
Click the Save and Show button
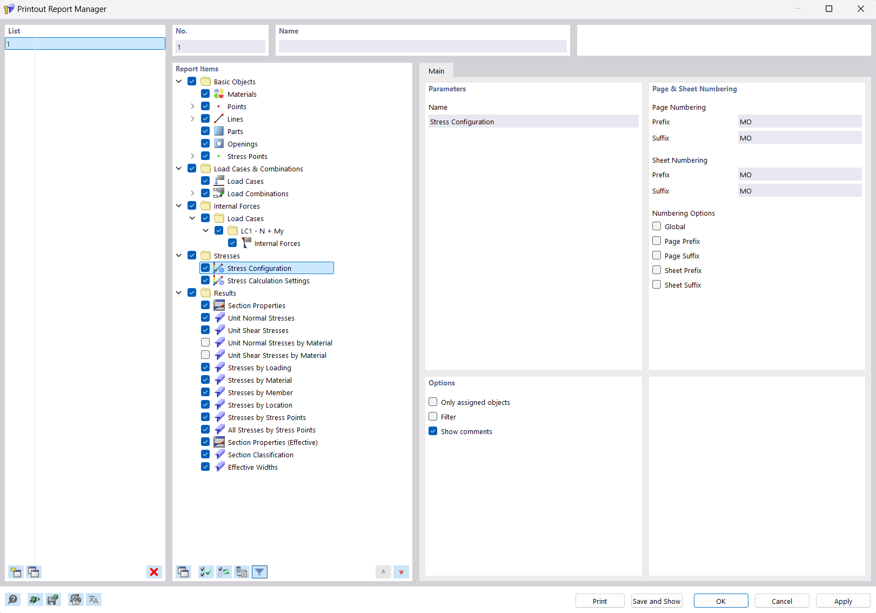tap(656, 601)
